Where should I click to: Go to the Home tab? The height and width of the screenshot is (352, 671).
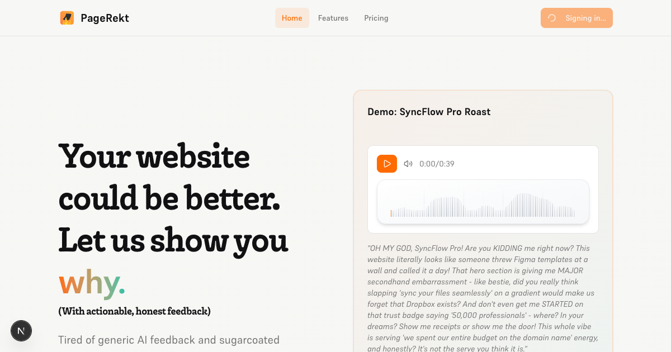point(292,18)
